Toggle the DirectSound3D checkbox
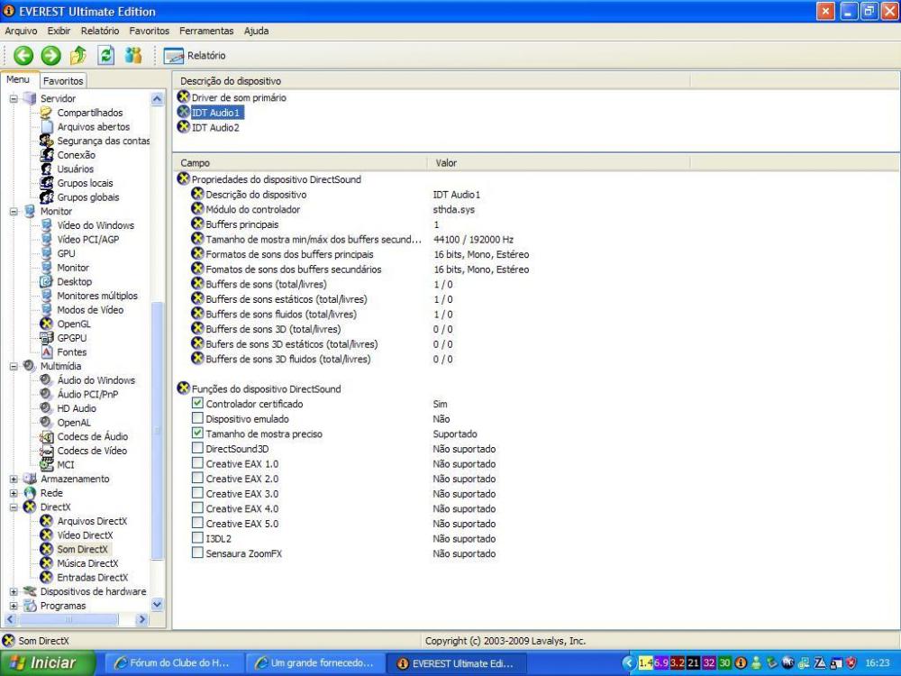The image size is (901, 676). point(197,449)
